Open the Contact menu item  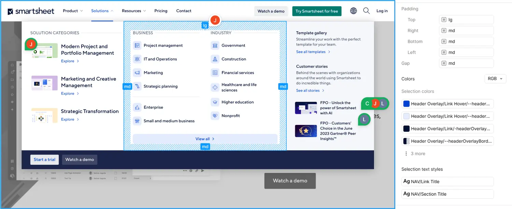pos(184,11)
